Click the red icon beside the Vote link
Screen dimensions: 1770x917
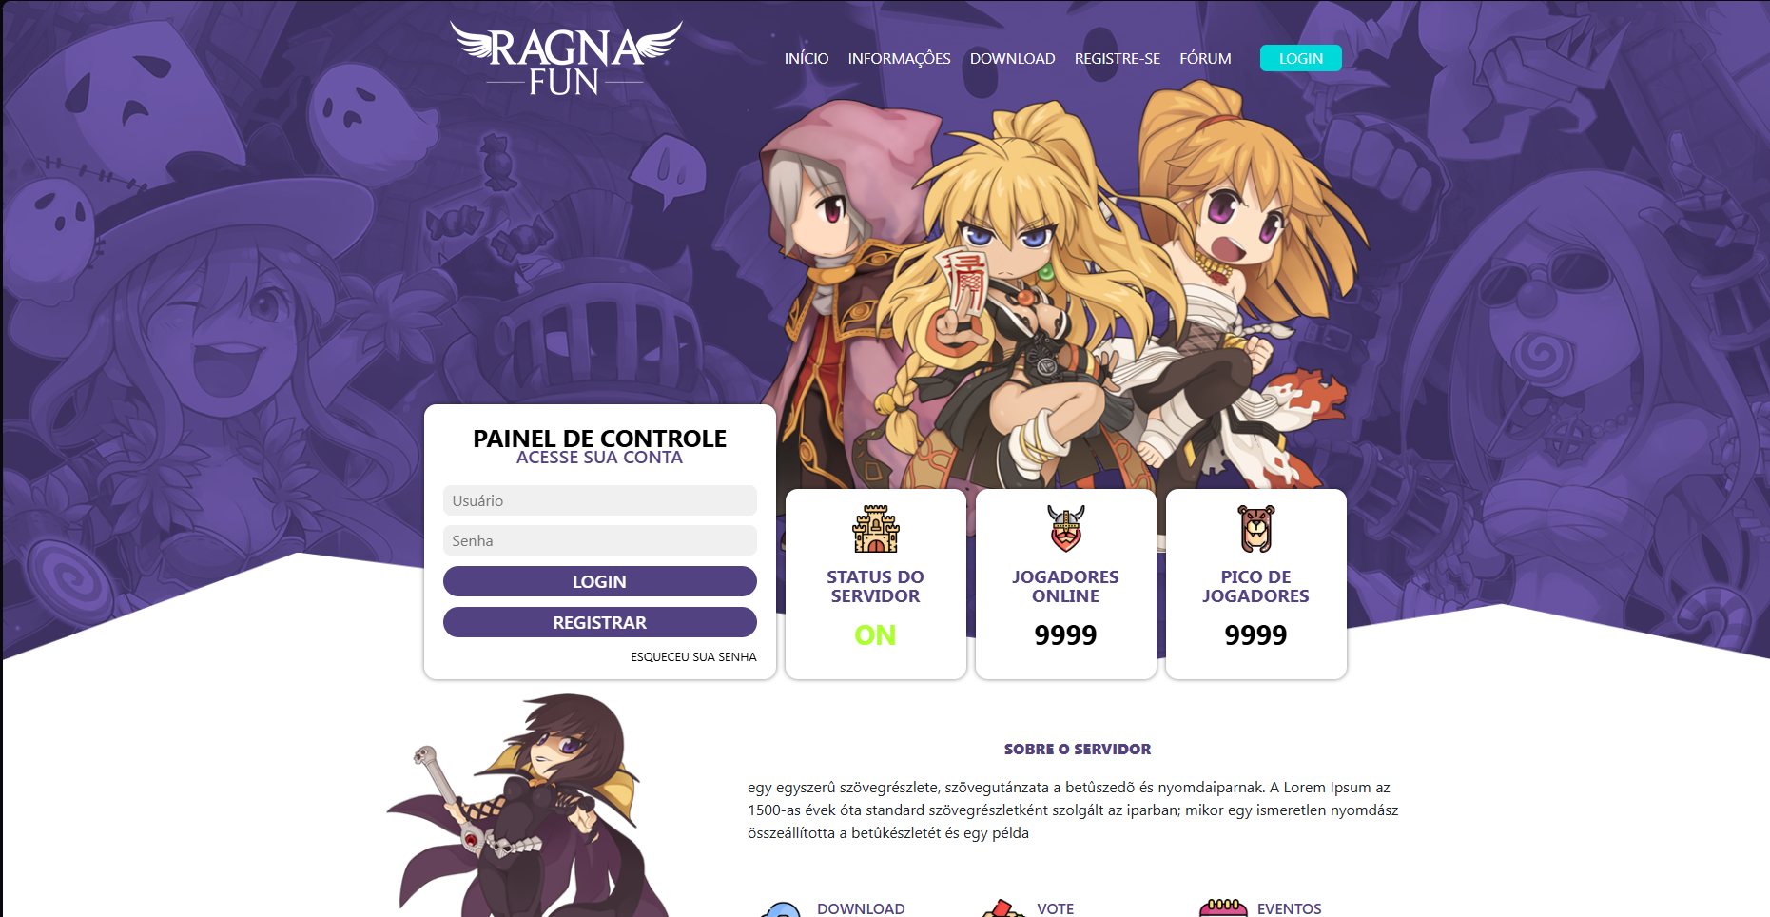click(x=1002, y=909)
